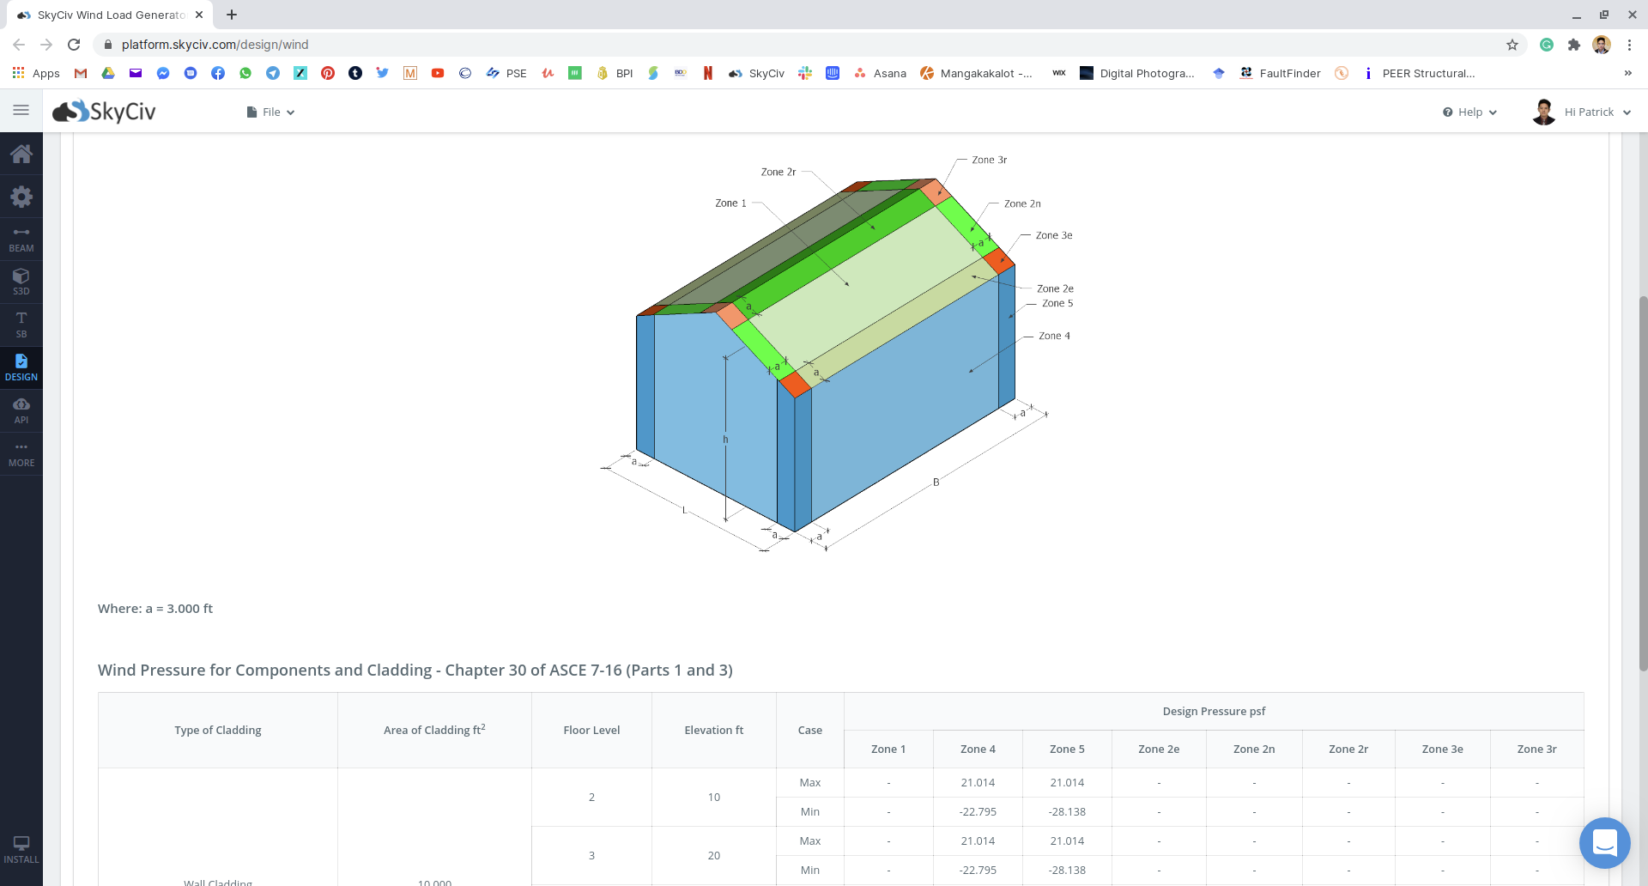Open the chat support bubble
Viewport: 1648px width, 886px height.
[x=1604, y=843]
